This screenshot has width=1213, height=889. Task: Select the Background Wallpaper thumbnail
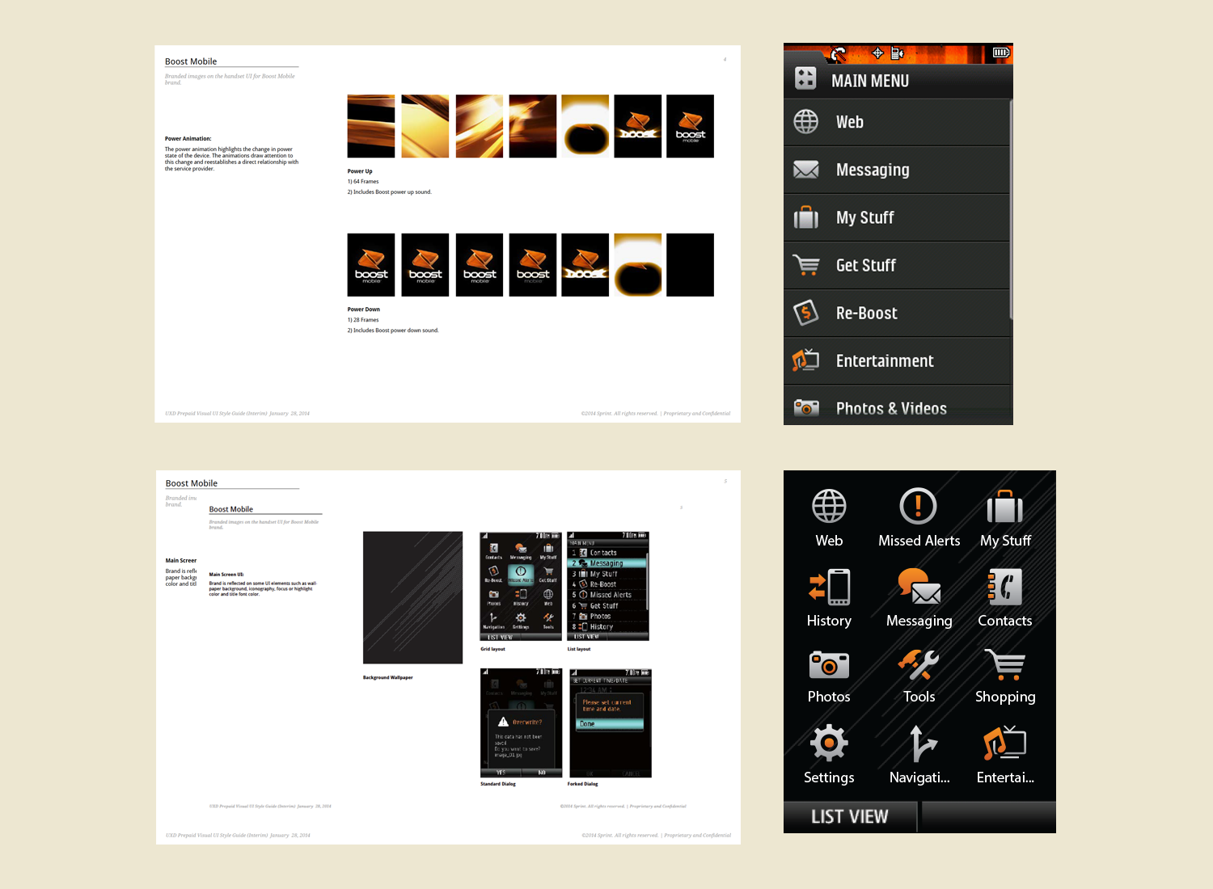(x=412, y=597)
